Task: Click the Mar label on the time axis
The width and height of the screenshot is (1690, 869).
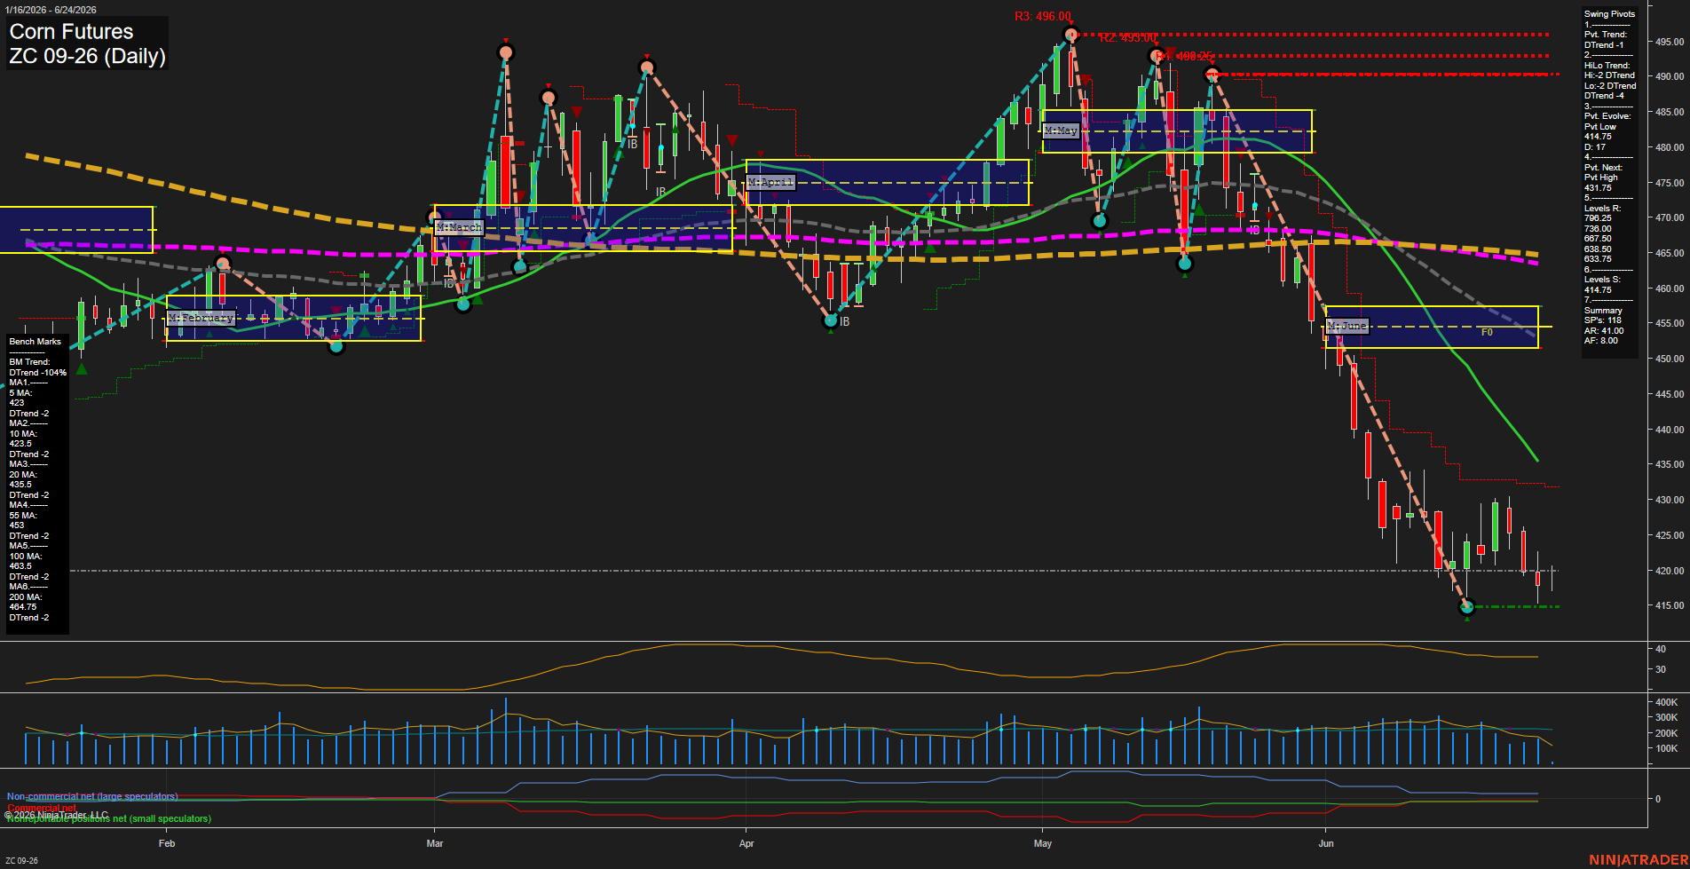Action: [x=435, y=843]
